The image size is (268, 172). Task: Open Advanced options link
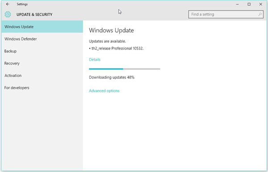(x=104, y=91)
